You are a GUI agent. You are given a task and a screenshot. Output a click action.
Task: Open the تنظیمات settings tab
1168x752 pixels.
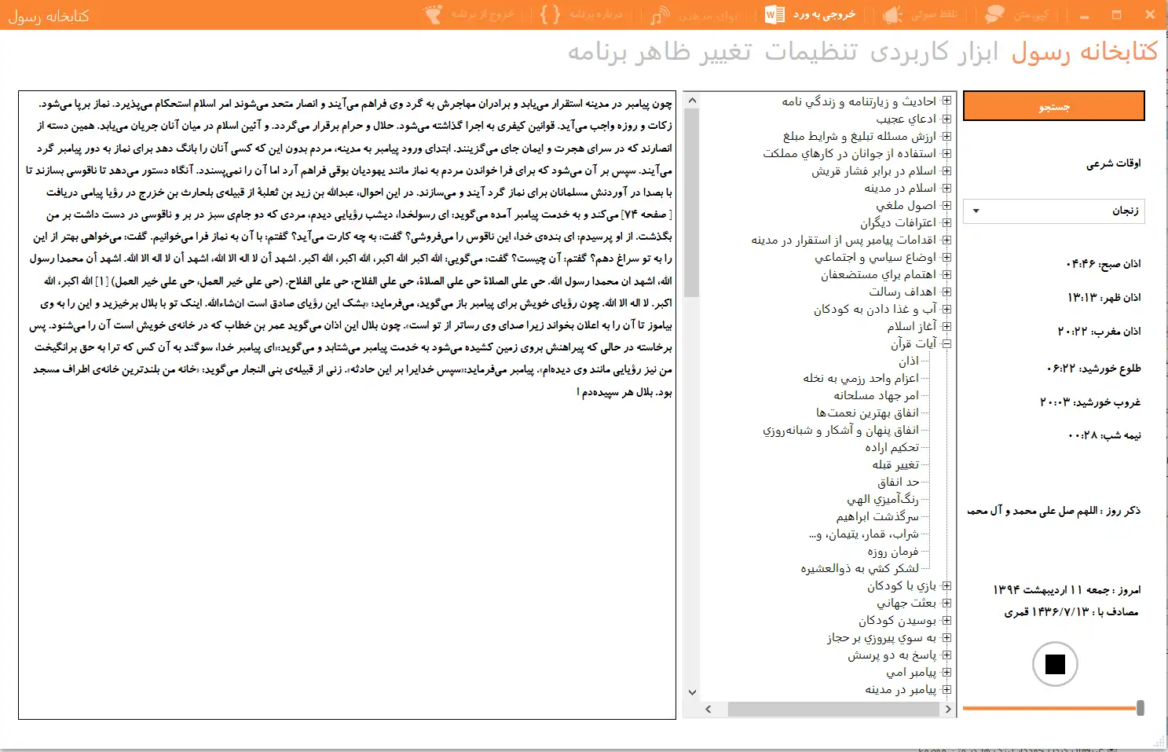point(811,52)
